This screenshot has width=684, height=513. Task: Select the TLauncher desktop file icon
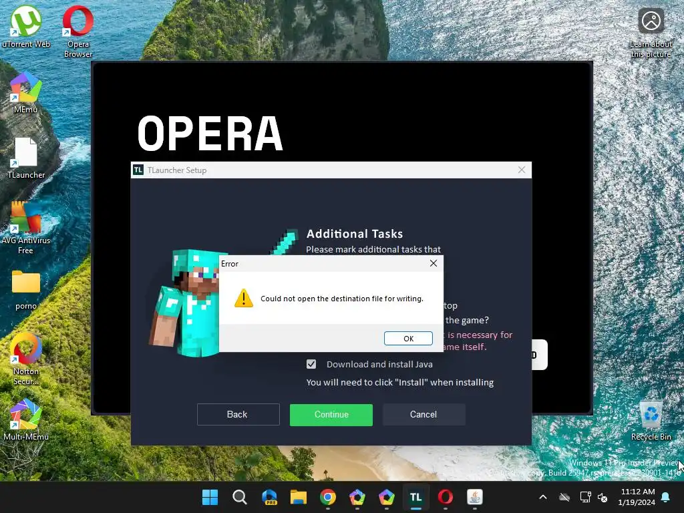pos(26,158)
